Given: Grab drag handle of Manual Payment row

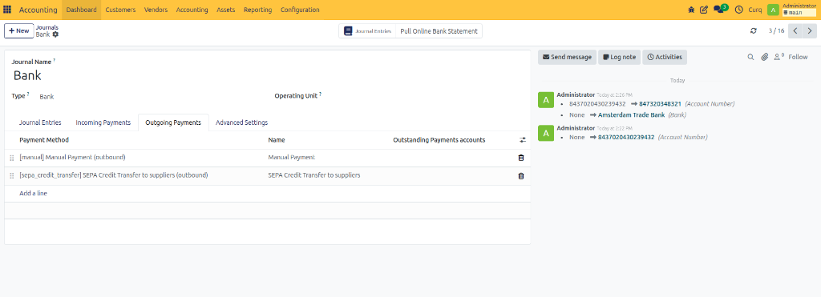Looking at the screenshot, I should coord(11,158).
